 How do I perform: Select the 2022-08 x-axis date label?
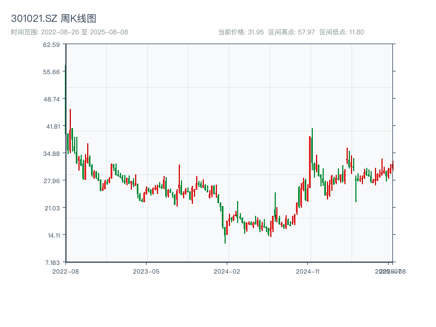[x=65, y=271]
